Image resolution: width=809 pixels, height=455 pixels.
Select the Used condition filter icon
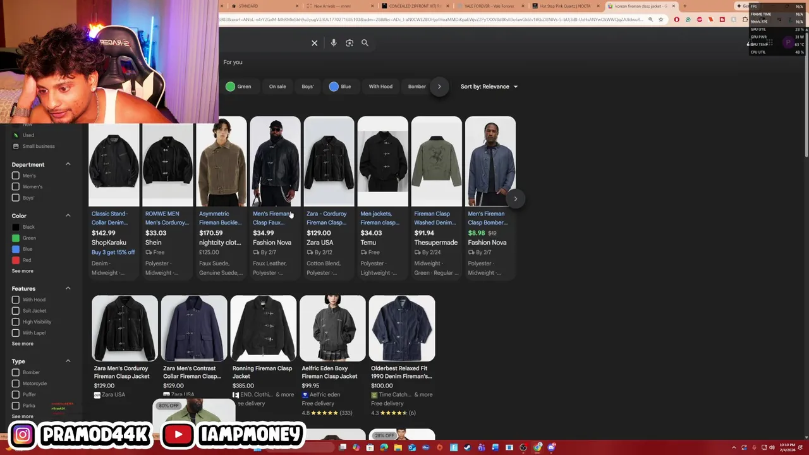(16, 135)
